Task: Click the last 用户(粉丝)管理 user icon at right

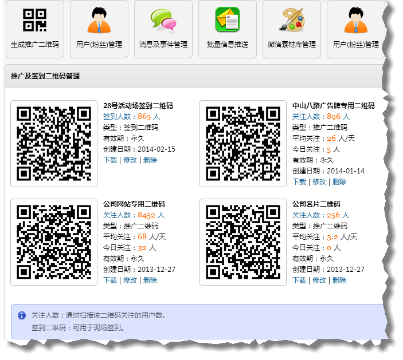Action: pyautogui.click(x=356, y=20)
